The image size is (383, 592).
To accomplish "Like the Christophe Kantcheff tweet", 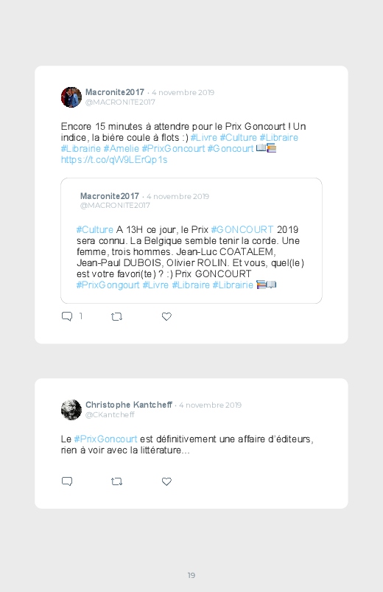I will (166, 481).
